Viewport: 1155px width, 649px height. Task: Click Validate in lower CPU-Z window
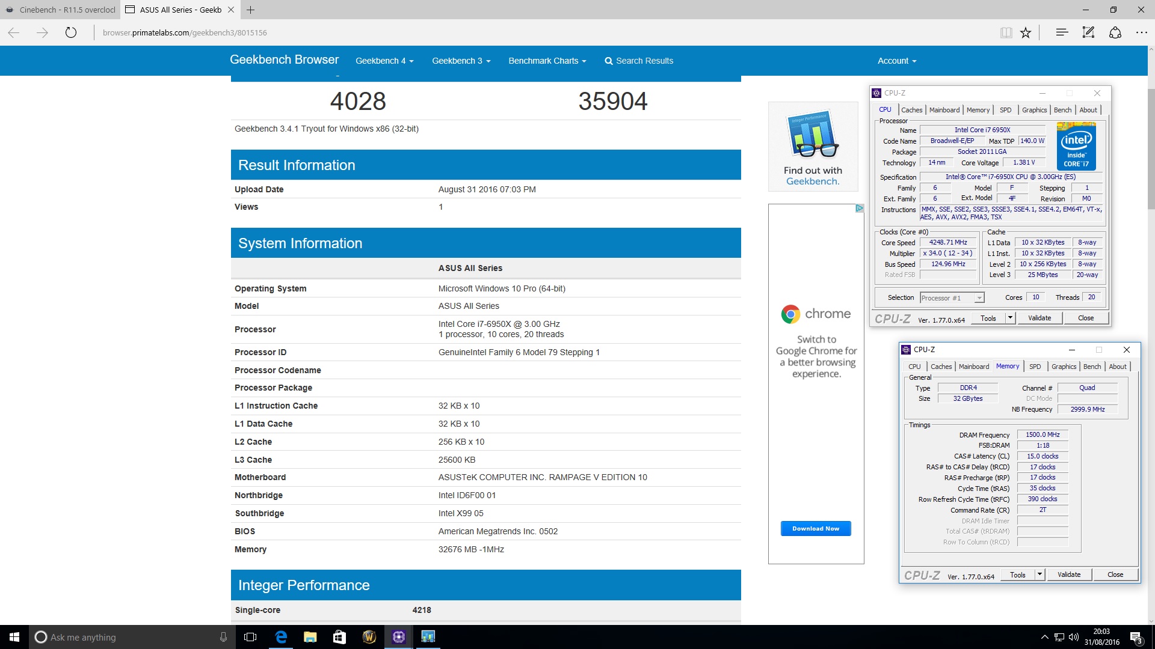1069,574
